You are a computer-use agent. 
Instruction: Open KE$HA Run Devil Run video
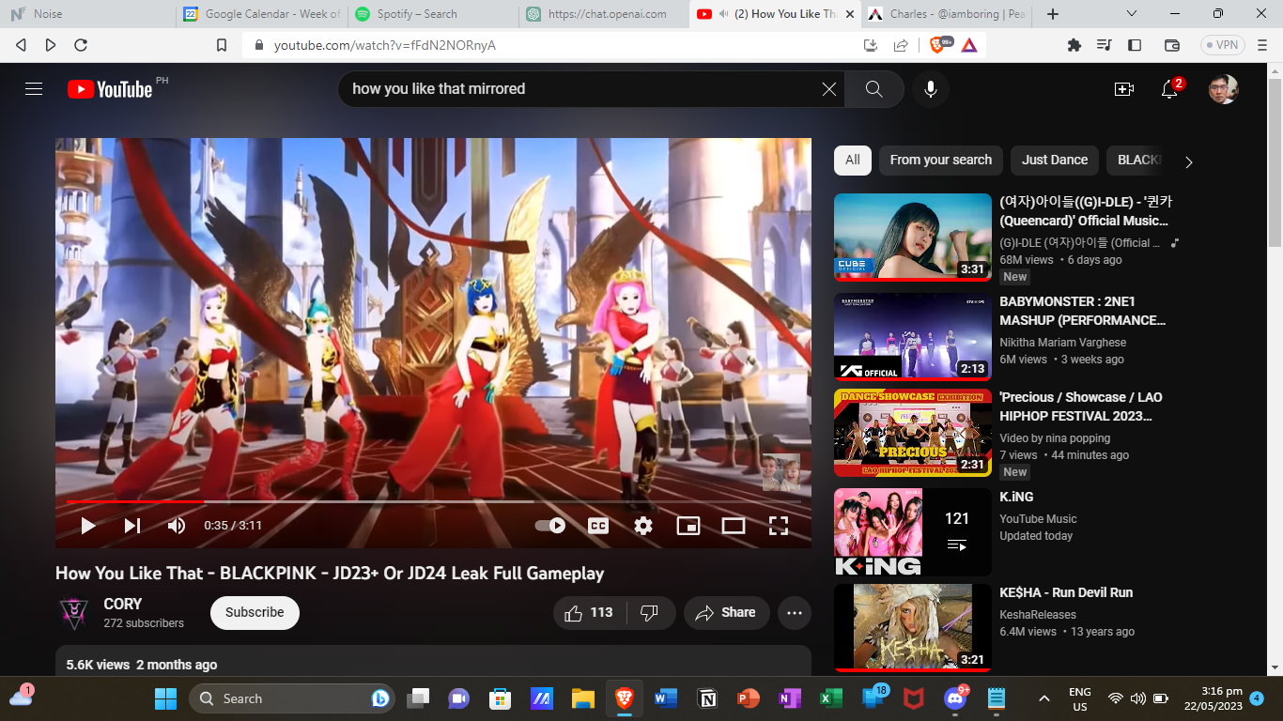tap(913, 628)
